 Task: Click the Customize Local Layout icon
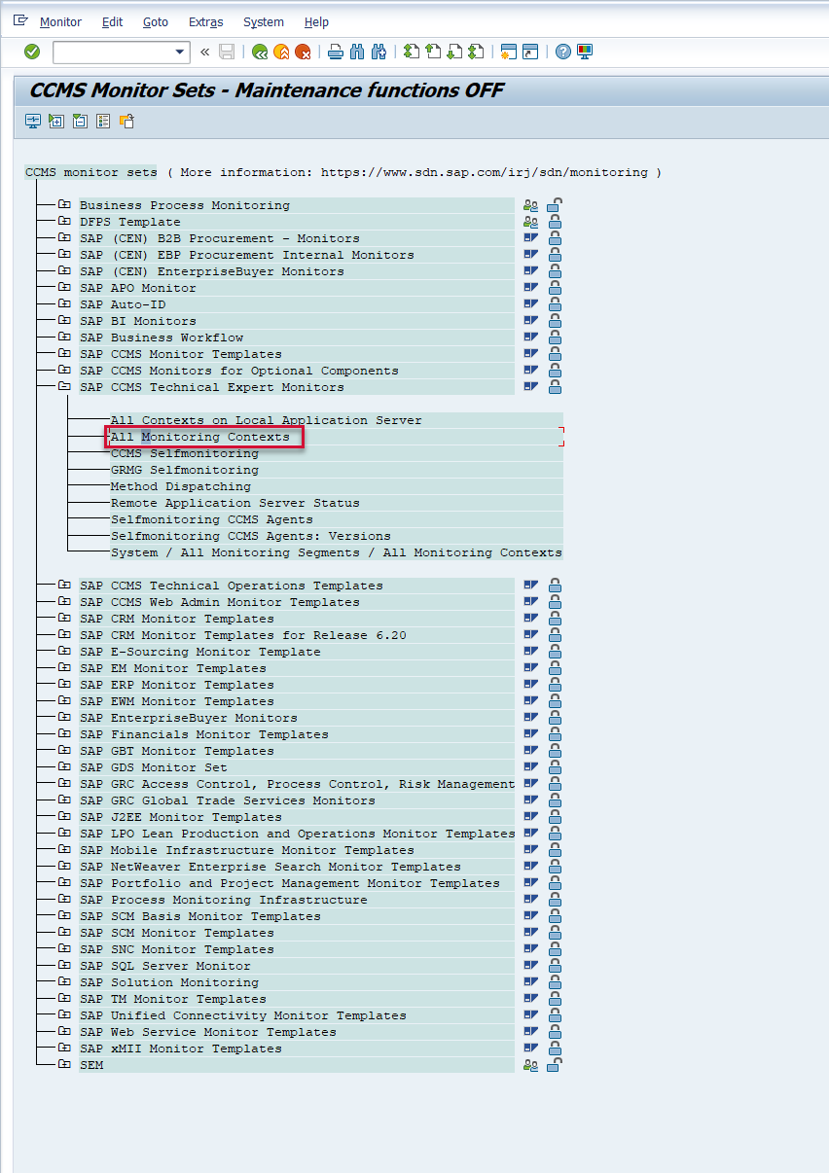point(585,52)
